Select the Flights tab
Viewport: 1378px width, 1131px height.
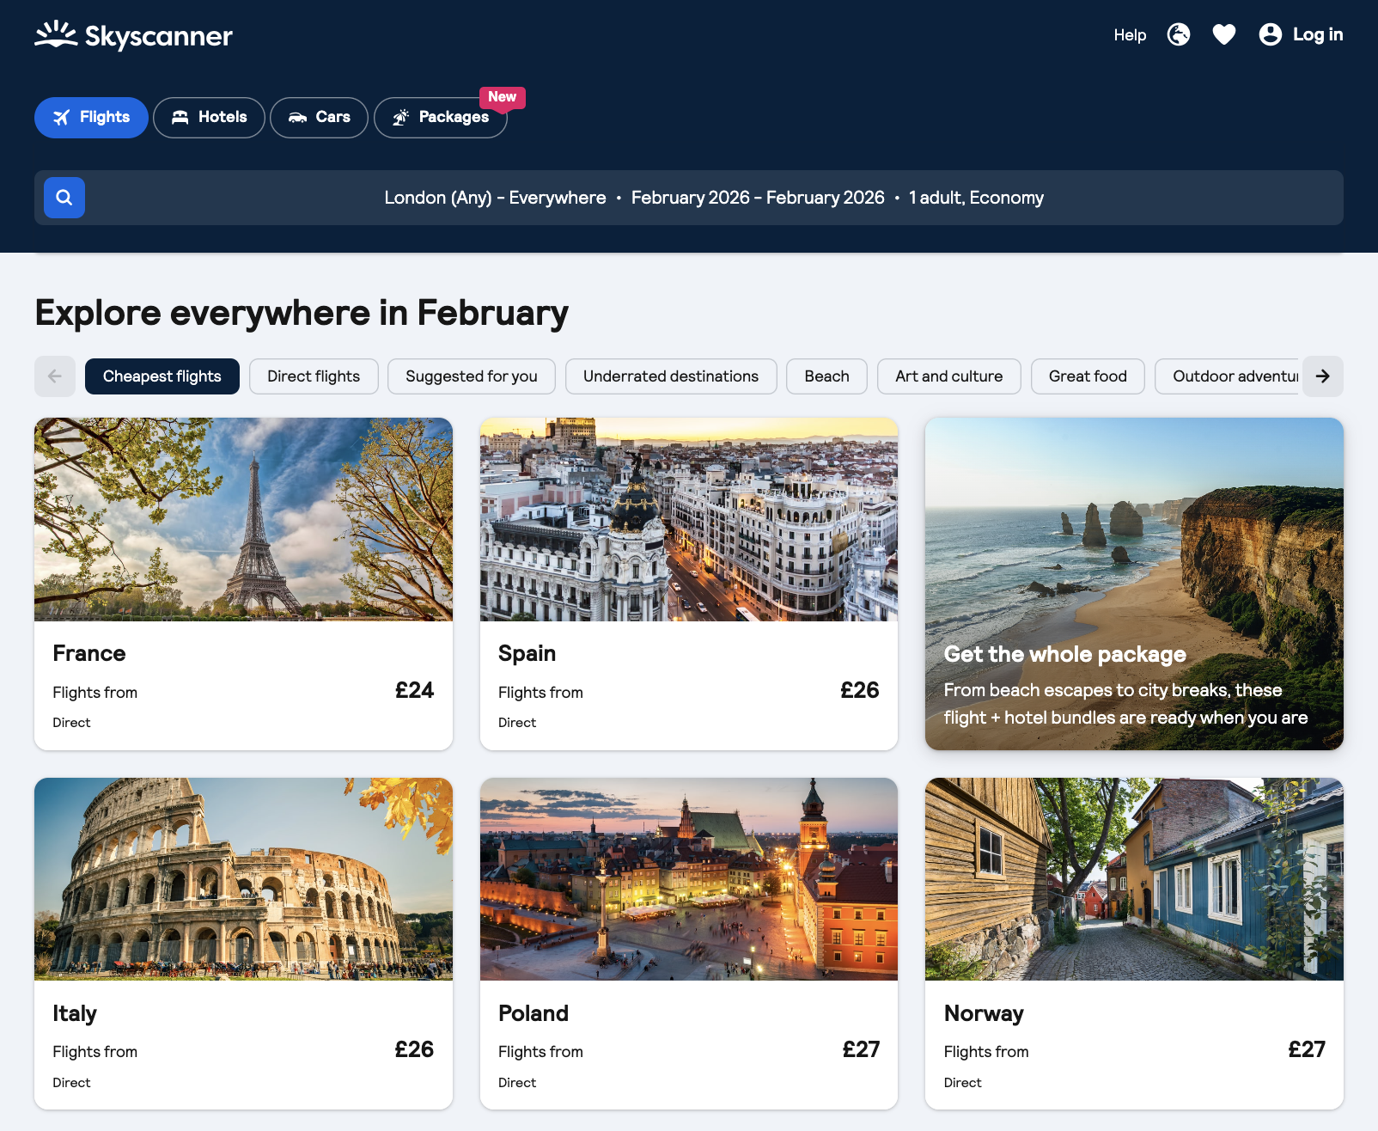[91, 118]
